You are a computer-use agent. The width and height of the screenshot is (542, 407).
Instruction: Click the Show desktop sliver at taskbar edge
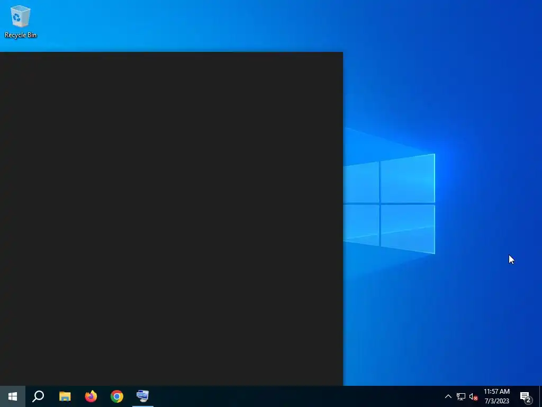(x=540, y=396)
